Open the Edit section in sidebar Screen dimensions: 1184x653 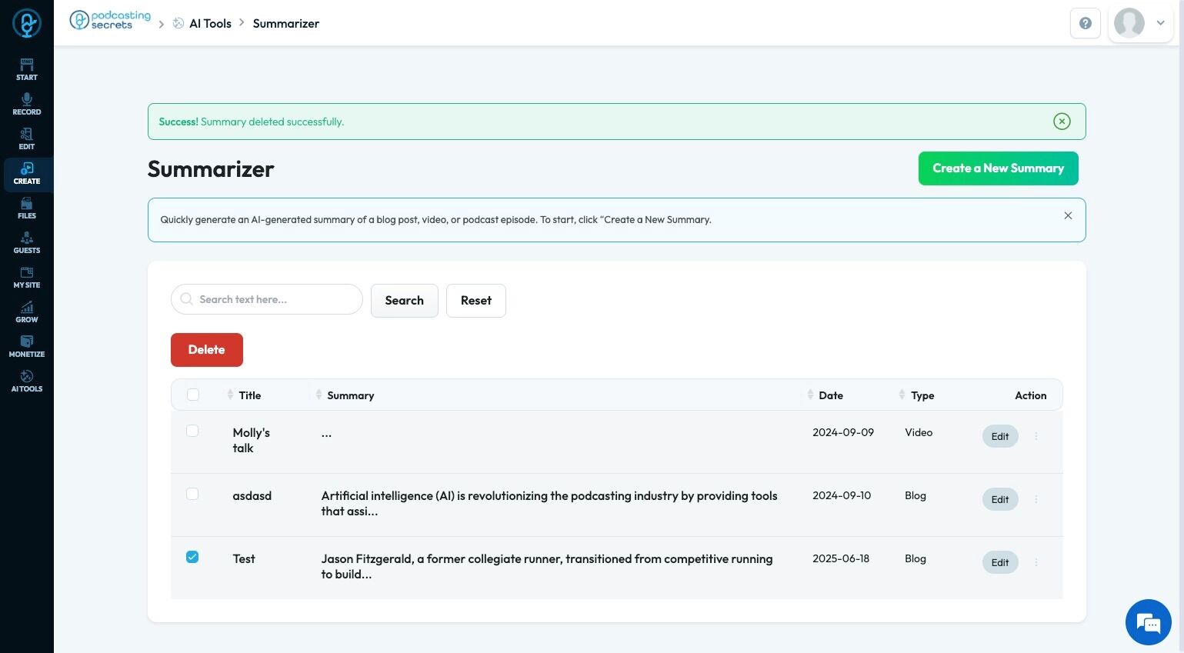click(x=27, y=138)
